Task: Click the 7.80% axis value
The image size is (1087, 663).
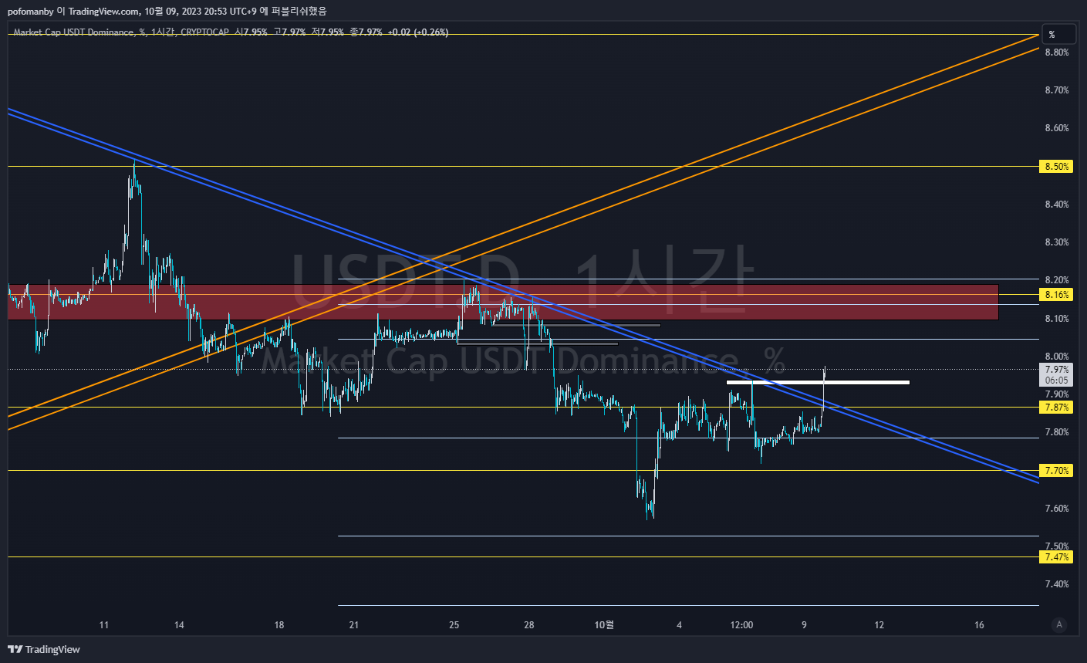Action: click(x=1057, y=432)
